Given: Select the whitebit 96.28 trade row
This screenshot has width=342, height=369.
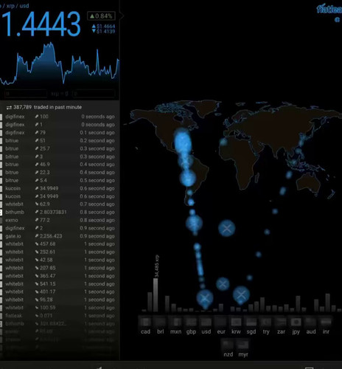Looking at the screenshot, I should pyautogui.click(x=60, y=300).
